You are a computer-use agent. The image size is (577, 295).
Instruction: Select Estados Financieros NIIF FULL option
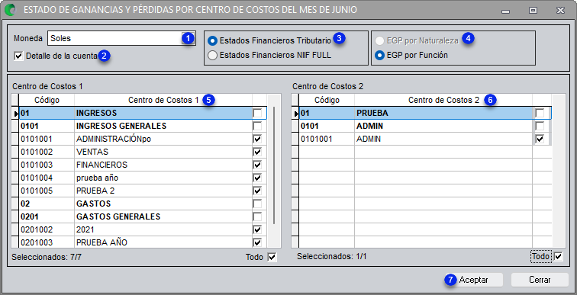point(212,56)
